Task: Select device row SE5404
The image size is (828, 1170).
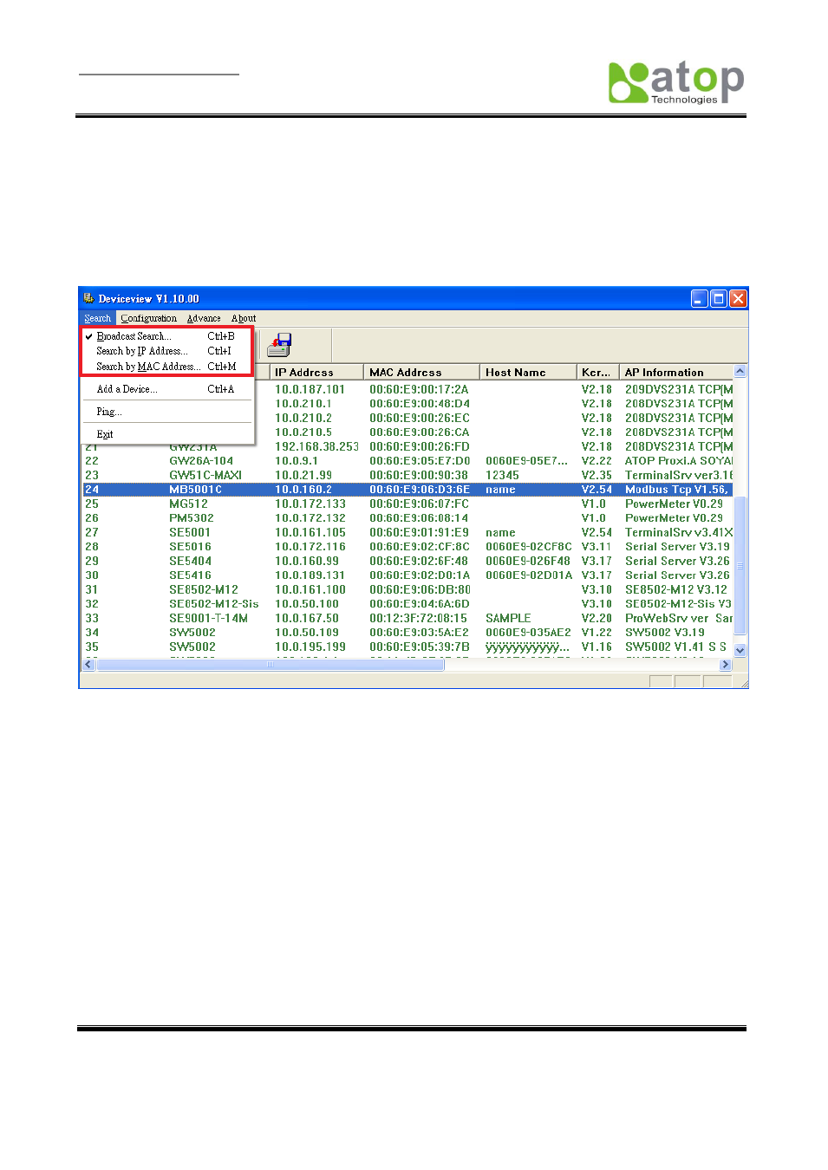Action: coord(407,561)
